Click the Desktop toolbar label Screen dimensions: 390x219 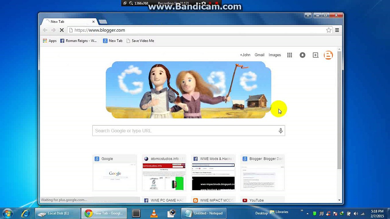click(261, 213)
